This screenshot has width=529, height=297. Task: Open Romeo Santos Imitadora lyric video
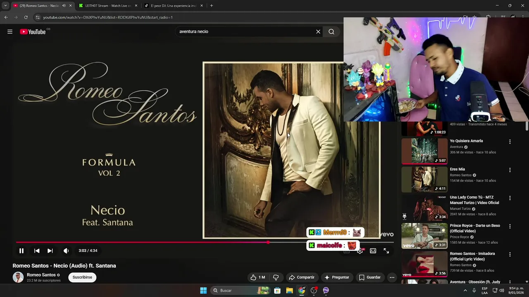(424, 264)
